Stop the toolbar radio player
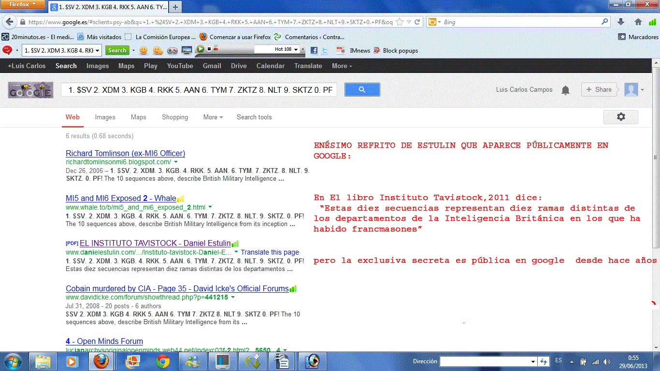The width and height of the screenshot is (660, 371). pos(209,49)
